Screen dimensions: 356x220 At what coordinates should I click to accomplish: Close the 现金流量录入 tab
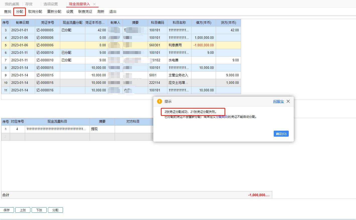(x=94, y=4)
